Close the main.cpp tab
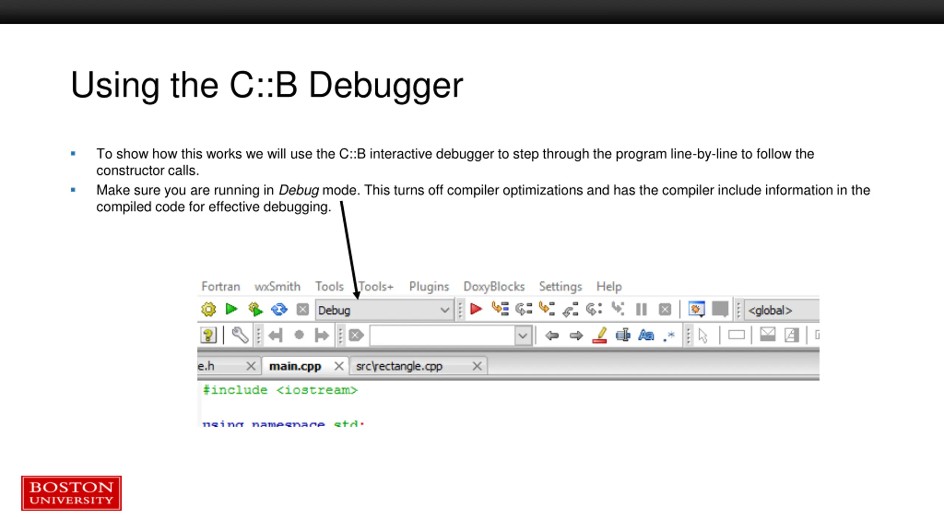The height and width of the screenshot is (531, 944). click(339, 366)
